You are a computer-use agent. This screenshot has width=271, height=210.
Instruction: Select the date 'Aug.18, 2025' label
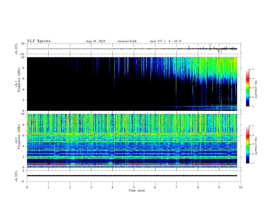tap(95, 41)
